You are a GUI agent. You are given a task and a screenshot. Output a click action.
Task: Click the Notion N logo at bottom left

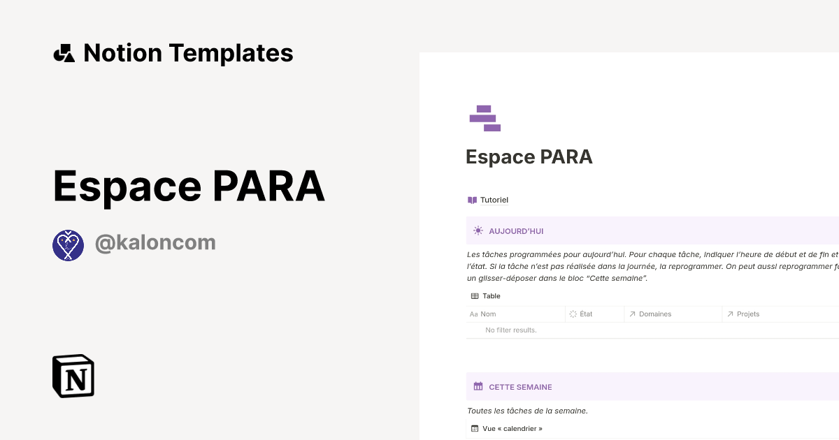(72, 376)
